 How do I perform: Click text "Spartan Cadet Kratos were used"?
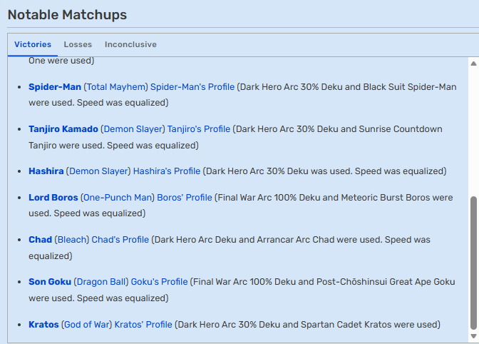coord(369,325)
